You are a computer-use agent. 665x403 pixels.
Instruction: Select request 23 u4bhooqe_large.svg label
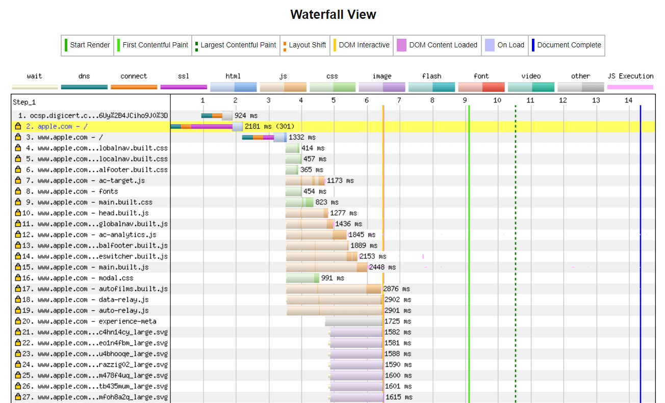tap(95, 354)
